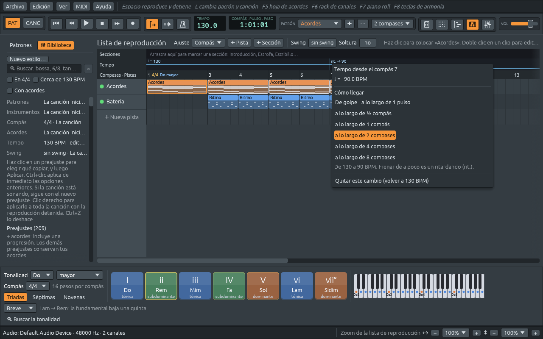Open the Edición menu

coord(41,7)
